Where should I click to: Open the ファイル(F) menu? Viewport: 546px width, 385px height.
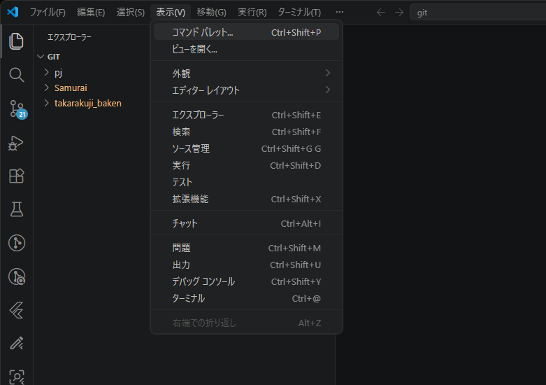click(x=48, y=12)
